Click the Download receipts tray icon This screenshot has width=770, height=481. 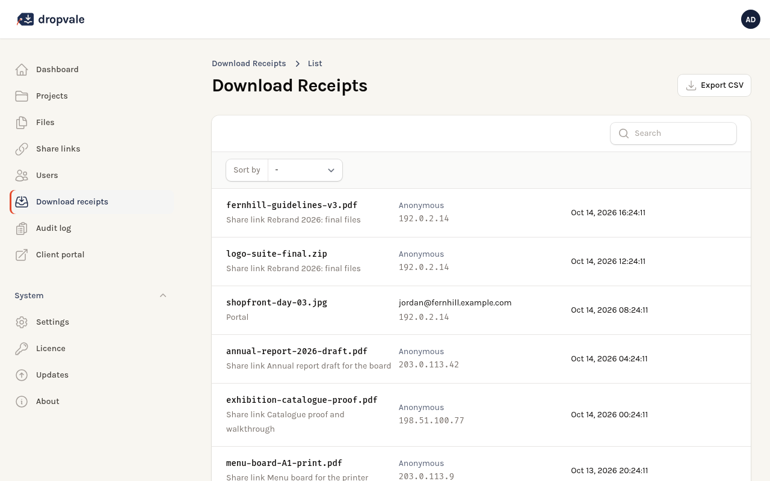coord(22,202)
